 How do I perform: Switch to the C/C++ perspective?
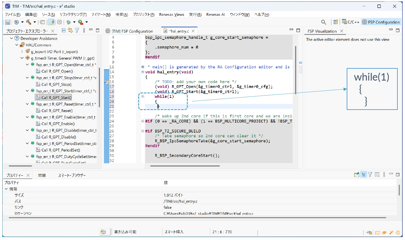click(351, 22)
